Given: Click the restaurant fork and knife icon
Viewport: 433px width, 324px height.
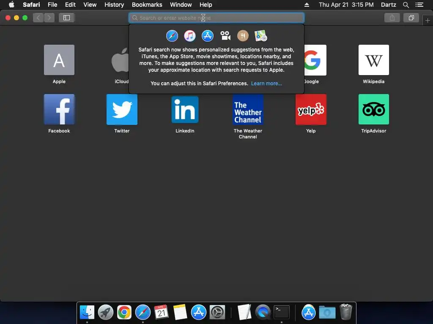Looking at the screenshot, I should pos(243,36).
